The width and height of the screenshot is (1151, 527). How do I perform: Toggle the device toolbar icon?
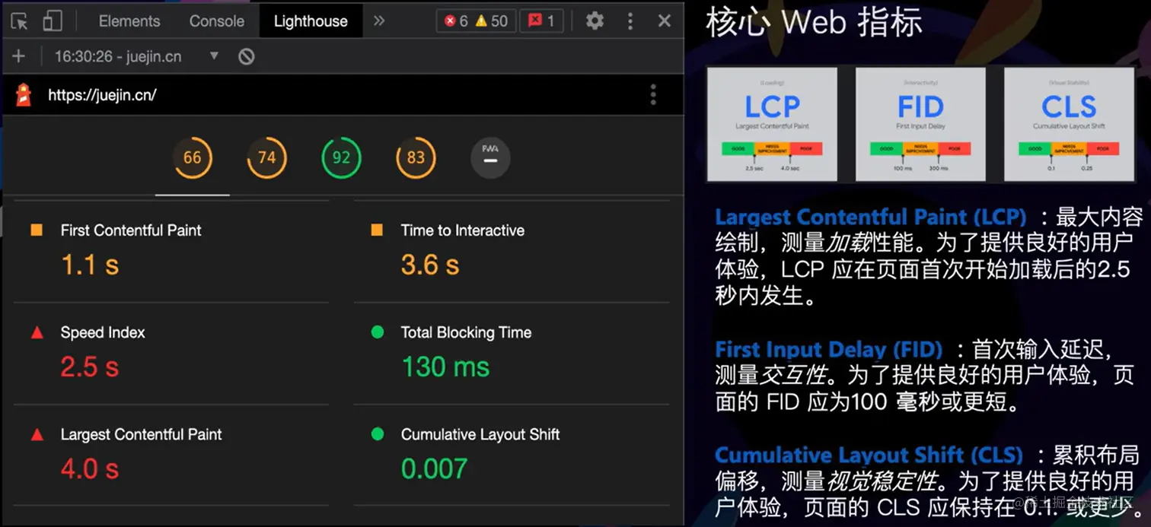coord(53,21)
